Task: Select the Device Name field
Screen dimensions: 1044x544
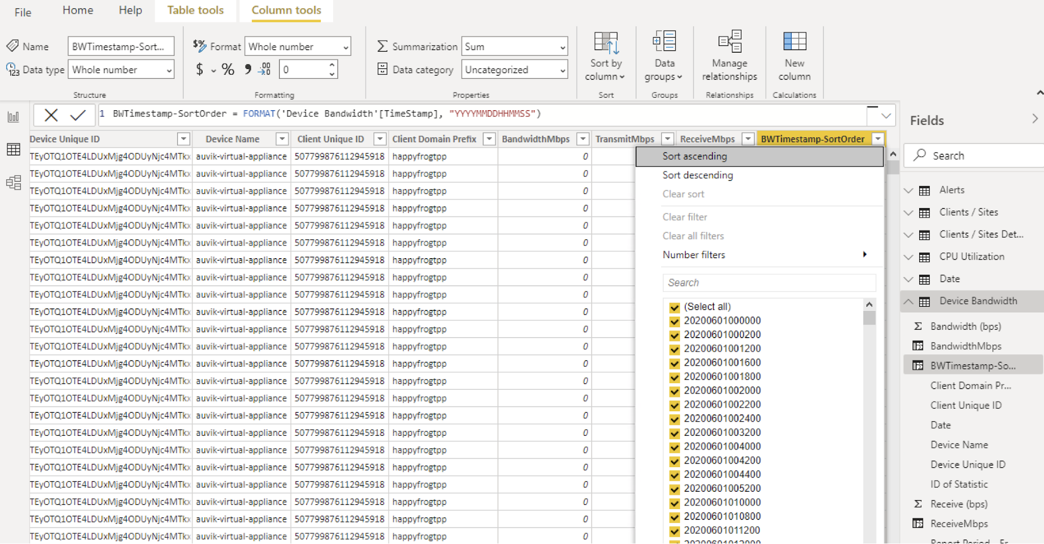Action: click(959, 445)
